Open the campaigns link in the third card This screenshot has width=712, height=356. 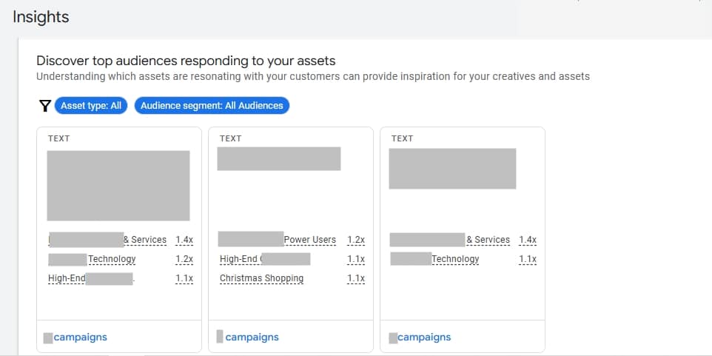tap(423, 337)
